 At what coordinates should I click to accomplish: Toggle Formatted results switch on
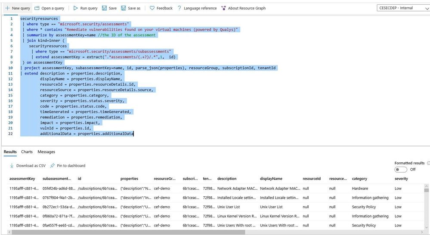401,170
